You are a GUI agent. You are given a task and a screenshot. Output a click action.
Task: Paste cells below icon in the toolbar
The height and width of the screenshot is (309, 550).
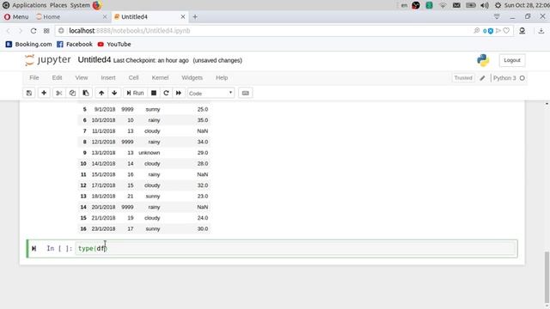point(86,94)
